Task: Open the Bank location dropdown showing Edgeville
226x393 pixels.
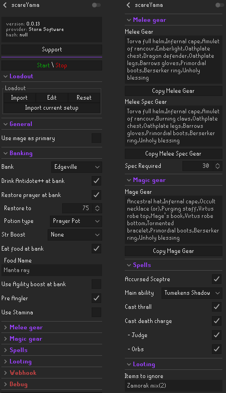Action: pyautogui.click(x=77, y=167)
